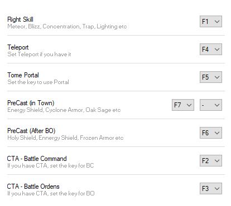Expand the Battle Ordens F3 key dropdown
231x206 pixels.
[x=211, y=189]
